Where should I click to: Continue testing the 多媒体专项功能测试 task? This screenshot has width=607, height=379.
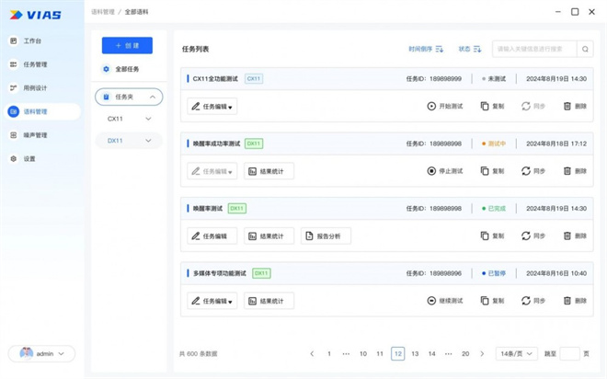(445, 301)
